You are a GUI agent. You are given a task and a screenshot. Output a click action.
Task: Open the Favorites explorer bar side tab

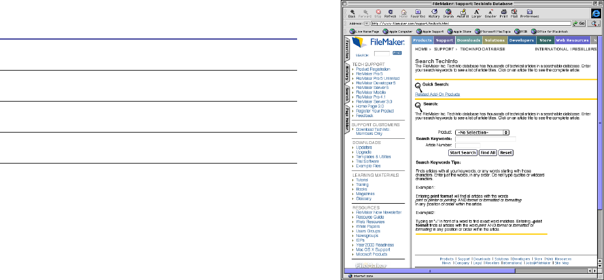pos(347,49)
